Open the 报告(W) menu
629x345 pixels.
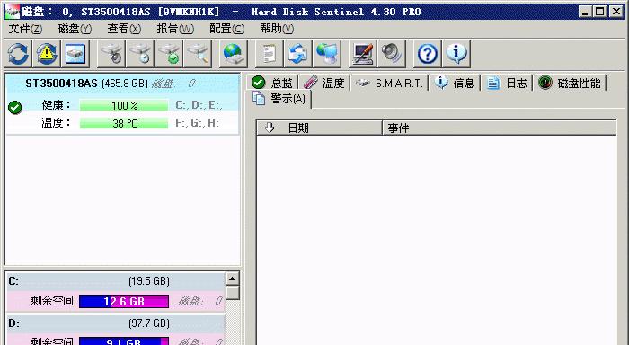click(175, 29)
